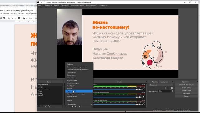
Task: Expand the Deprecated submenu in sources menu
Action: pos(79,104)
